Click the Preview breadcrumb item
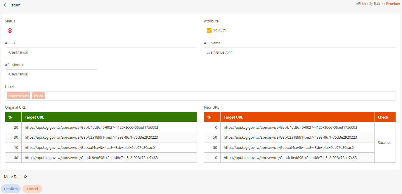Screen dimensions: 402x194 [393, 4]
